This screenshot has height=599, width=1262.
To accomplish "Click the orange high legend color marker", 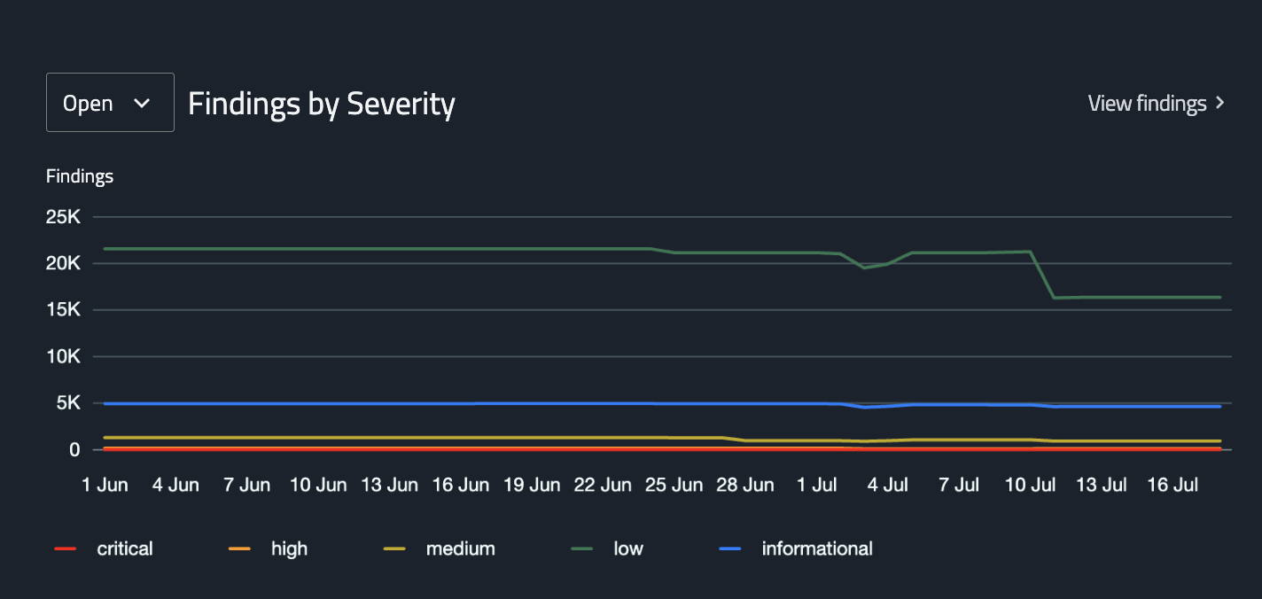I will [239, 549].
